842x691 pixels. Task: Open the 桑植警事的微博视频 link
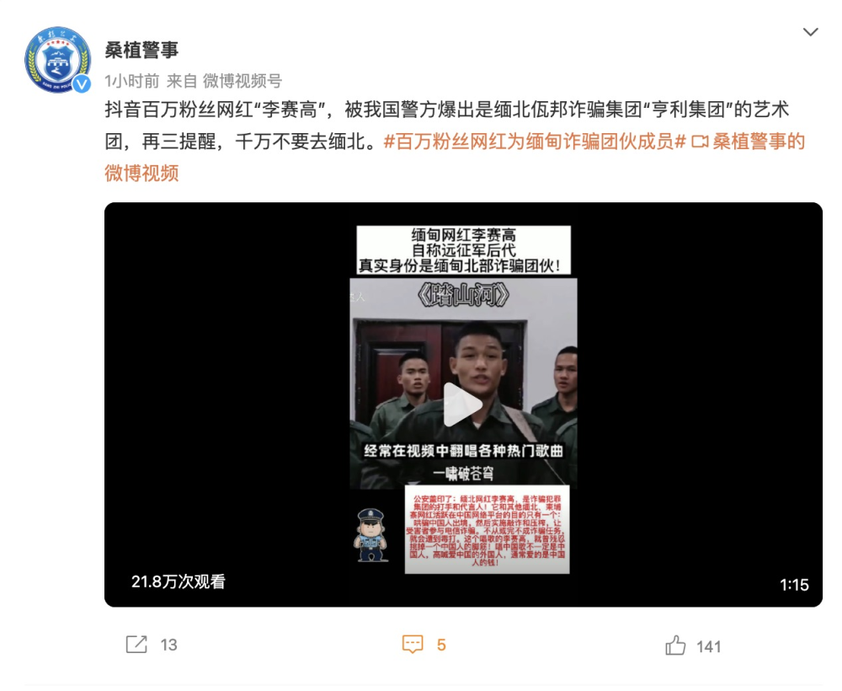(455, 158)
